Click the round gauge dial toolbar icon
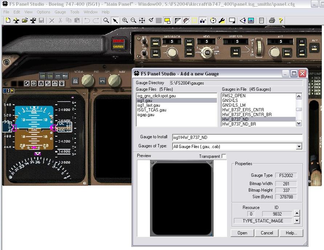 [213, 20]
